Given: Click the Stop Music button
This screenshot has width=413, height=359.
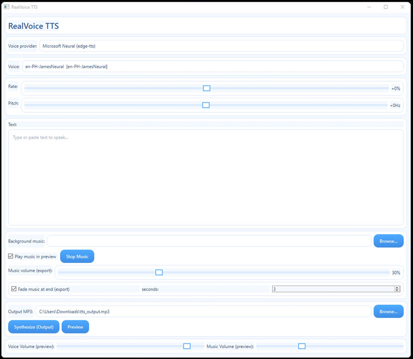Looking at the screenshot, I should pyautogui.click(x=77, y=256).
